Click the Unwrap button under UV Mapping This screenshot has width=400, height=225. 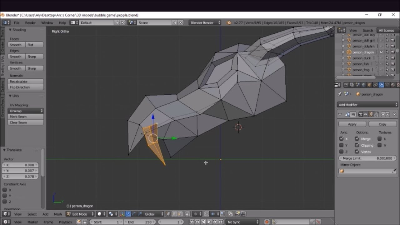tap(25, 111)
